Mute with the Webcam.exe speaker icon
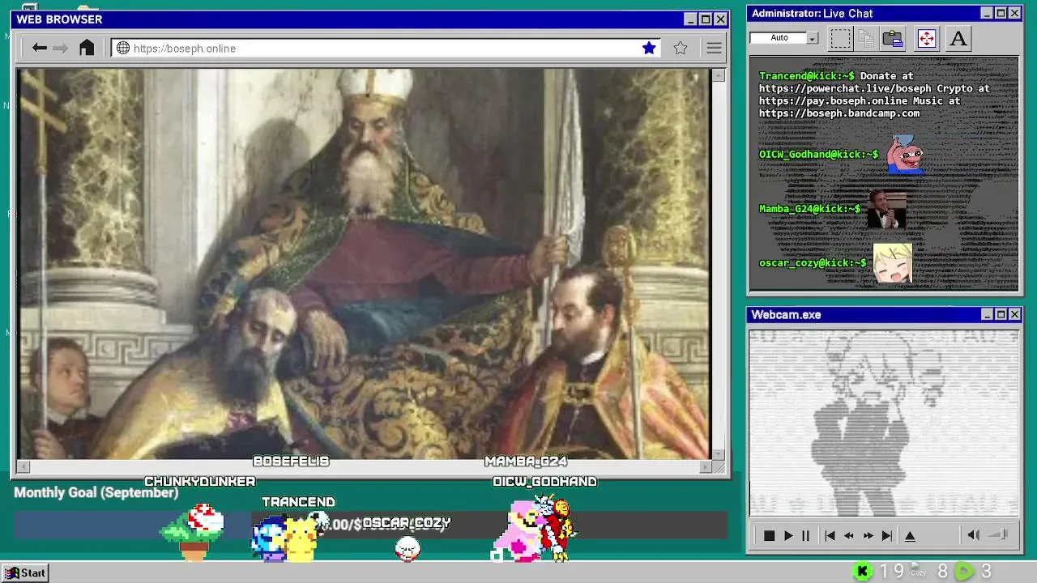The image size is (1037, 583). (x=974, y=535)
